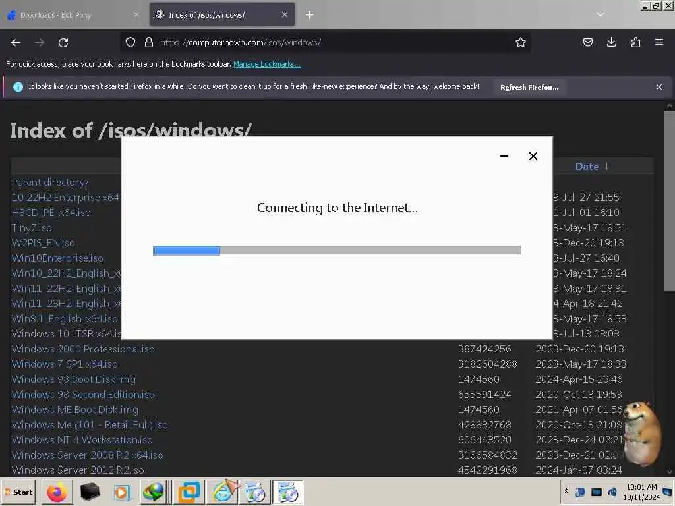The image size is (675, 506).
Task: Click the hamster image overlay
Action: [642, 434]
